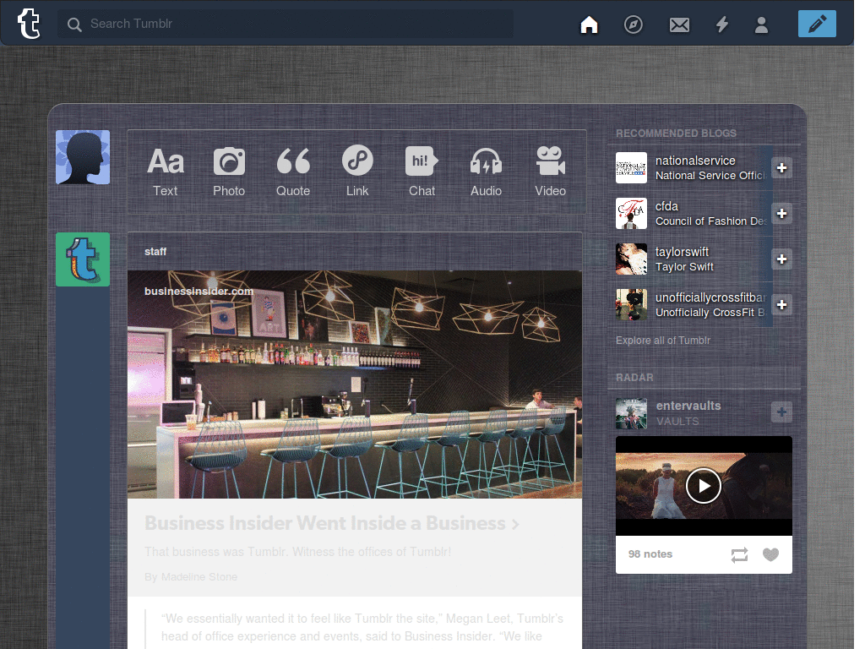The image size is (865, 649).
Task: Open the office bar photo
Action: (355, 384)
